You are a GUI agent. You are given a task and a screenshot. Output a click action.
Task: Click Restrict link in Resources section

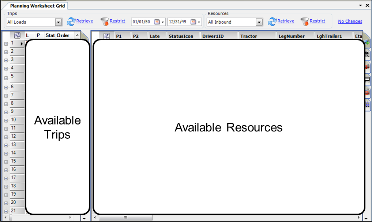317,21
